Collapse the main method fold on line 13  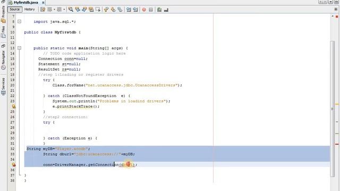point(19,48)
